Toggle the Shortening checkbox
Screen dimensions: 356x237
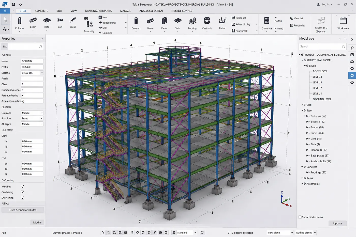23,198
